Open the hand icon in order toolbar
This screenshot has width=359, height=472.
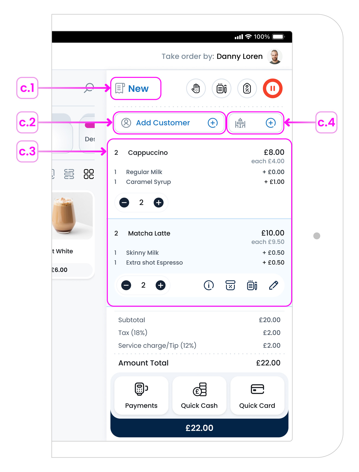(196, 88)
